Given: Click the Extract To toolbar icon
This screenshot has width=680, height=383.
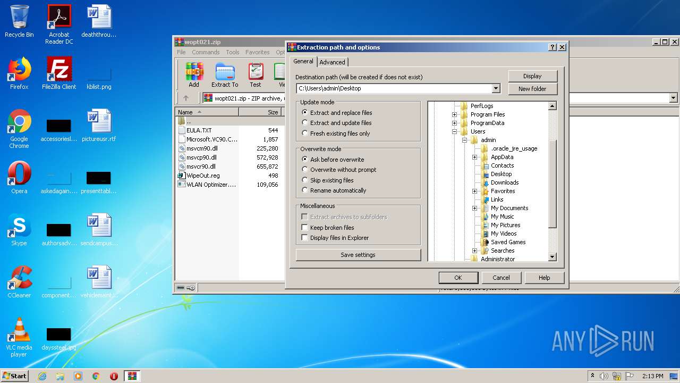Looking at the screenshot, I should [x=225, y=74].
